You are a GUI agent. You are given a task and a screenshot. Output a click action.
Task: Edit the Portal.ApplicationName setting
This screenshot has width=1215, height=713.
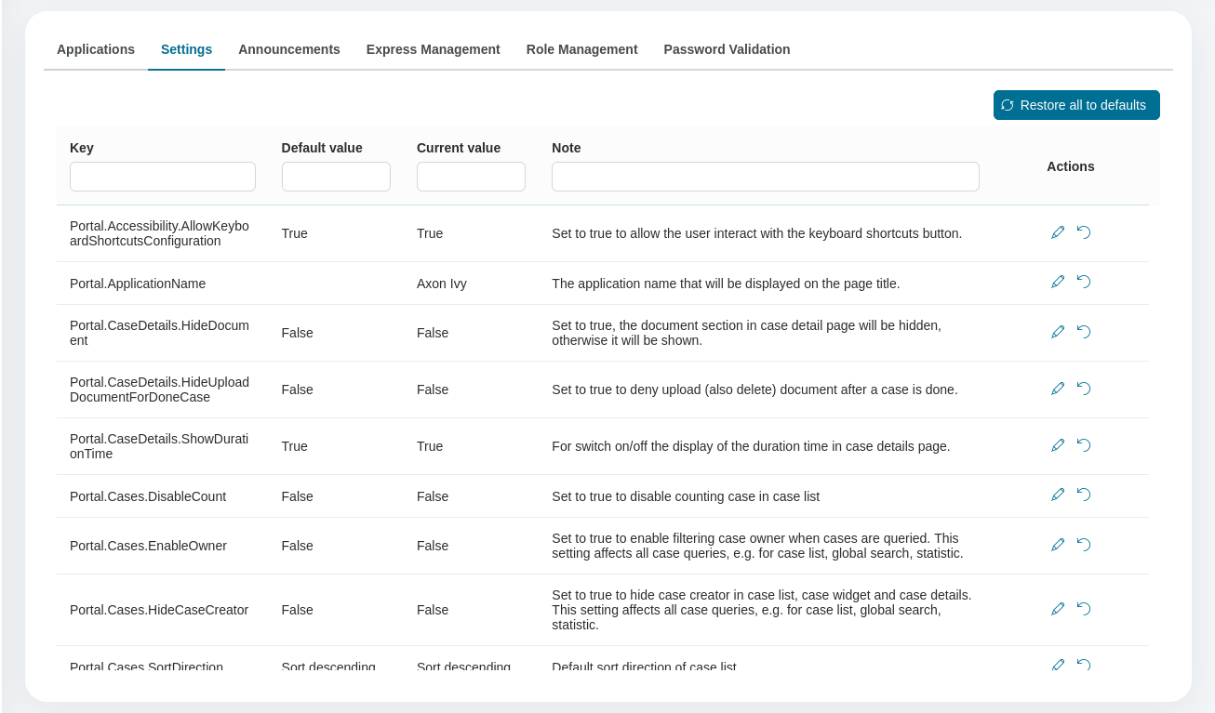[1058, 282]
